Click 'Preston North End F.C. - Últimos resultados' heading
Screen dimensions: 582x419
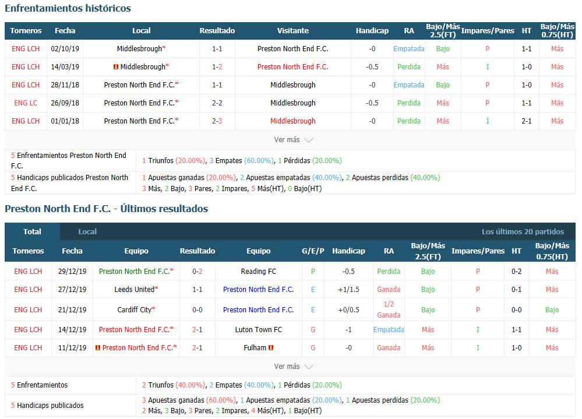click(x=107, y=209)
